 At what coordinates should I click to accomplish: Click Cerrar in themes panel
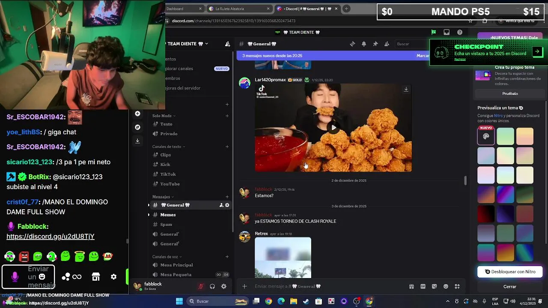click(x=510, y=287)
